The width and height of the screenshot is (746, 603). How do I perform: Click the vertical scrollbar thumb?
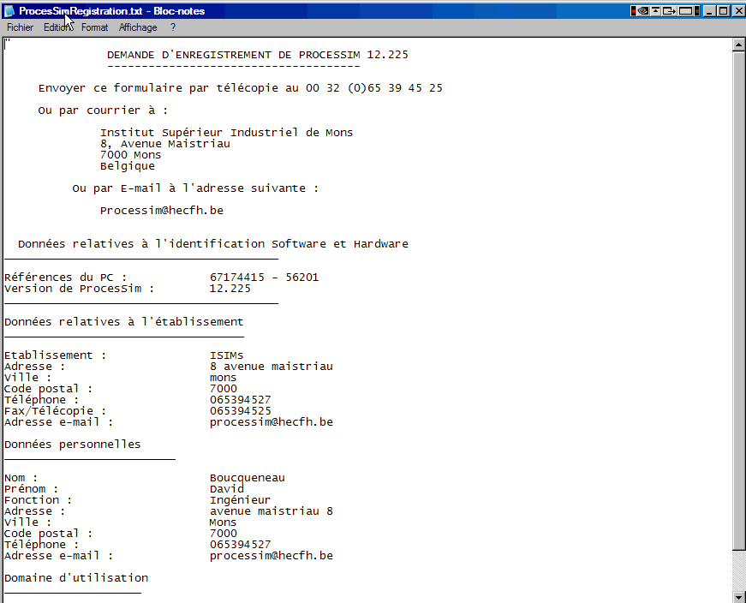point(738,301)
